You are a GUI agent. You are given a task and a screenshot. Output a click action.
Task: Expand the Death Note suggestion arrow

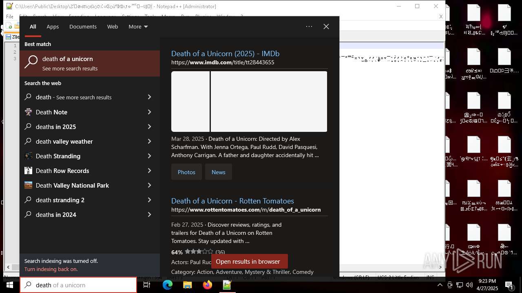149,112
